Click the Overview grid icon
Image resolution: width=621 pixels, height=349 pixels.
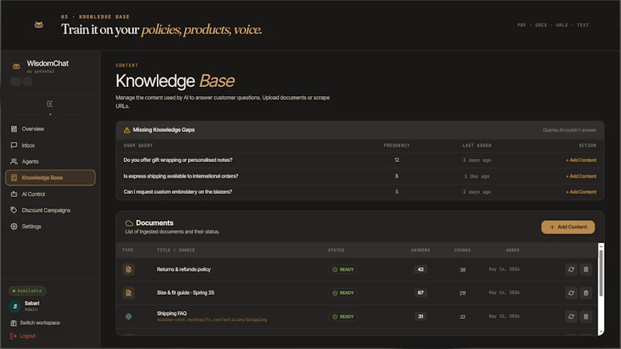tap(14, 129)
